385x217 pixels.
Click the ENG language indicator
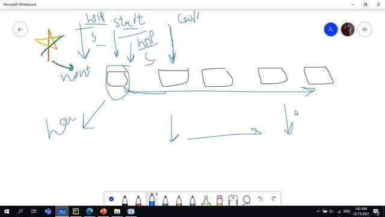tap(346, 212)
